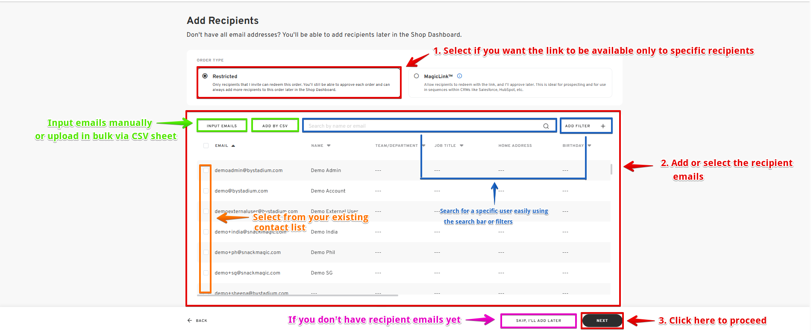Viewport: 811px width, 333px height.
Task: Check the box for demo+ph@snackmagic.com
Action: pos(206,252)
